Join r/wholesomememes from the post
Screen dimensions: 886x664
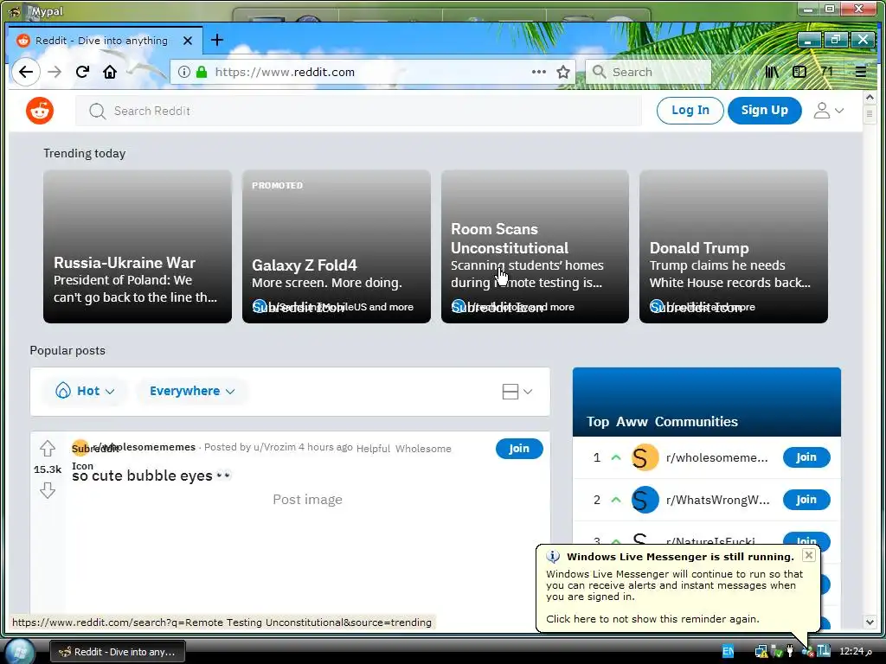click(x=519, y=449)
